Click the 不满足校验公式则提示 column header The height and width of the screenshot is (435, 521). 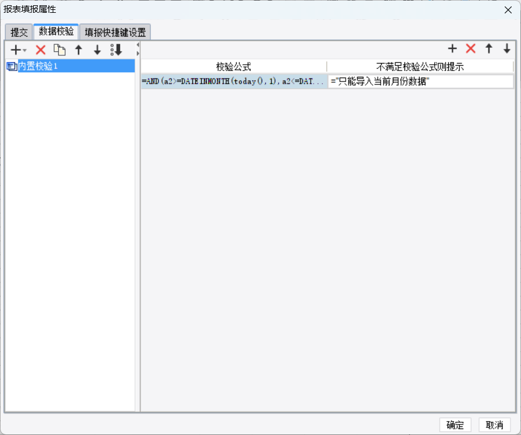tap(420, 66)
